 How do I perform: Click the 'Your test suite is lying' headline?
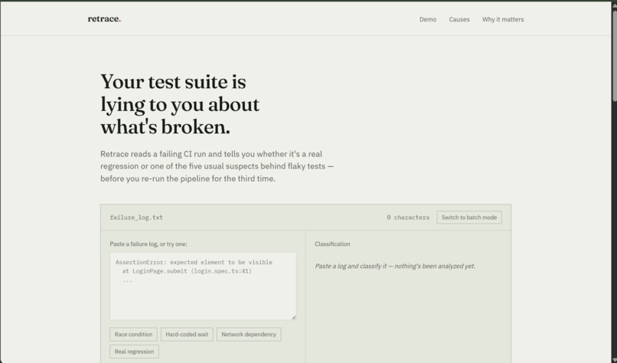180,104
